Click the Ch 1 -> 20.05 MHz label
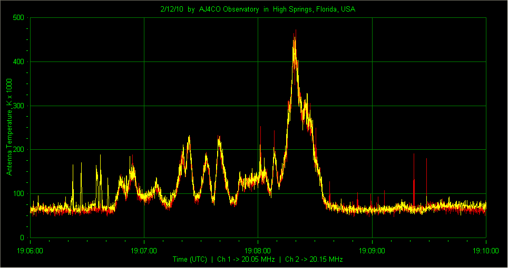The width and height of the screenshot is (508, 268). (x=246, y=259)
